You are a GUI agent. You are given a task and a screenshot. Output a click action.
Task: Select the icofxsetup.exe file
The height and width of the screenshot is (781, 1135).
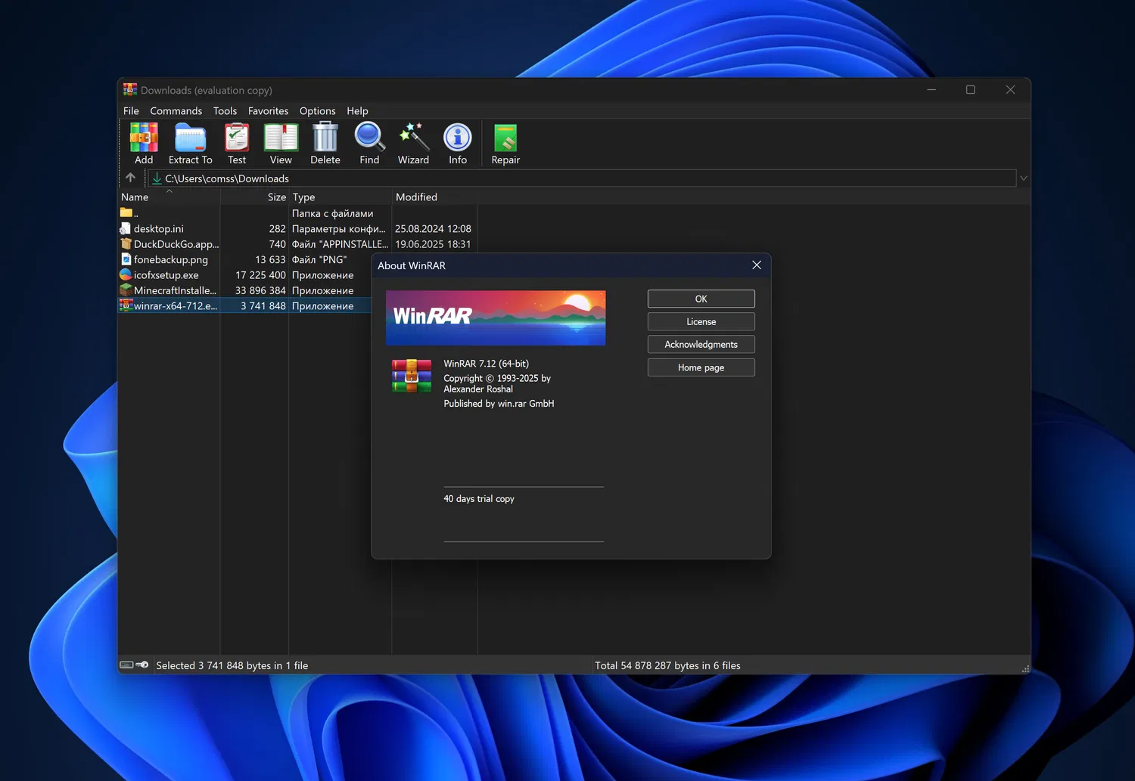(166, 275)
